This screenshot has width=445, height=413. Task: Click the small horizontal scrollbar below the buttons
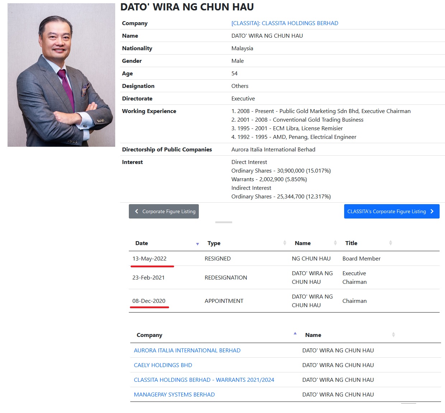pos(224,222)
